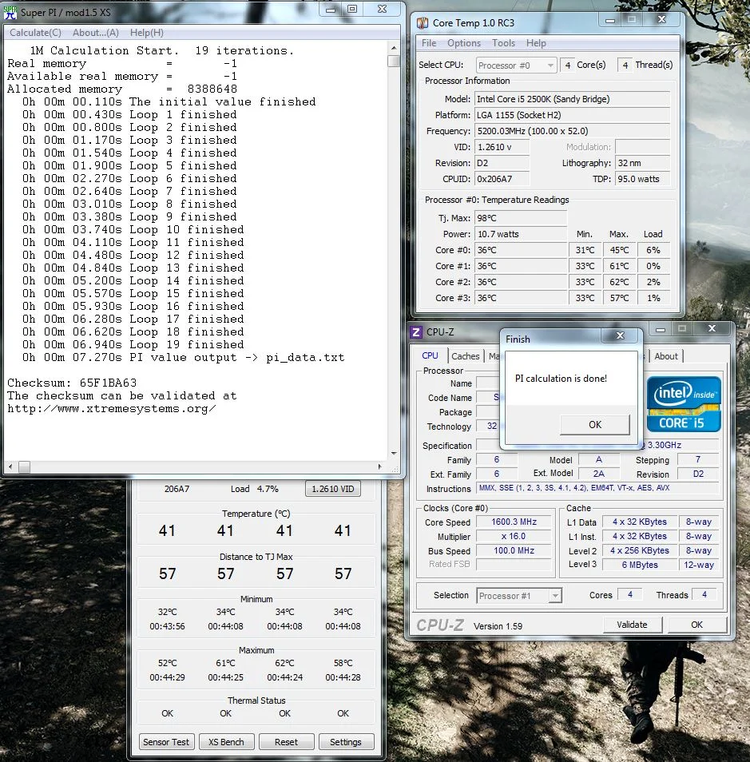Click Core #0 load value 6%

pos(653,250)
